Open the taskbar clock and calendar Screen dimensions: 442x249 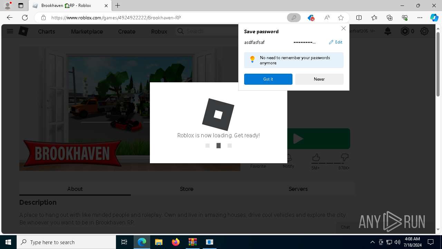(x=412, y=242)
